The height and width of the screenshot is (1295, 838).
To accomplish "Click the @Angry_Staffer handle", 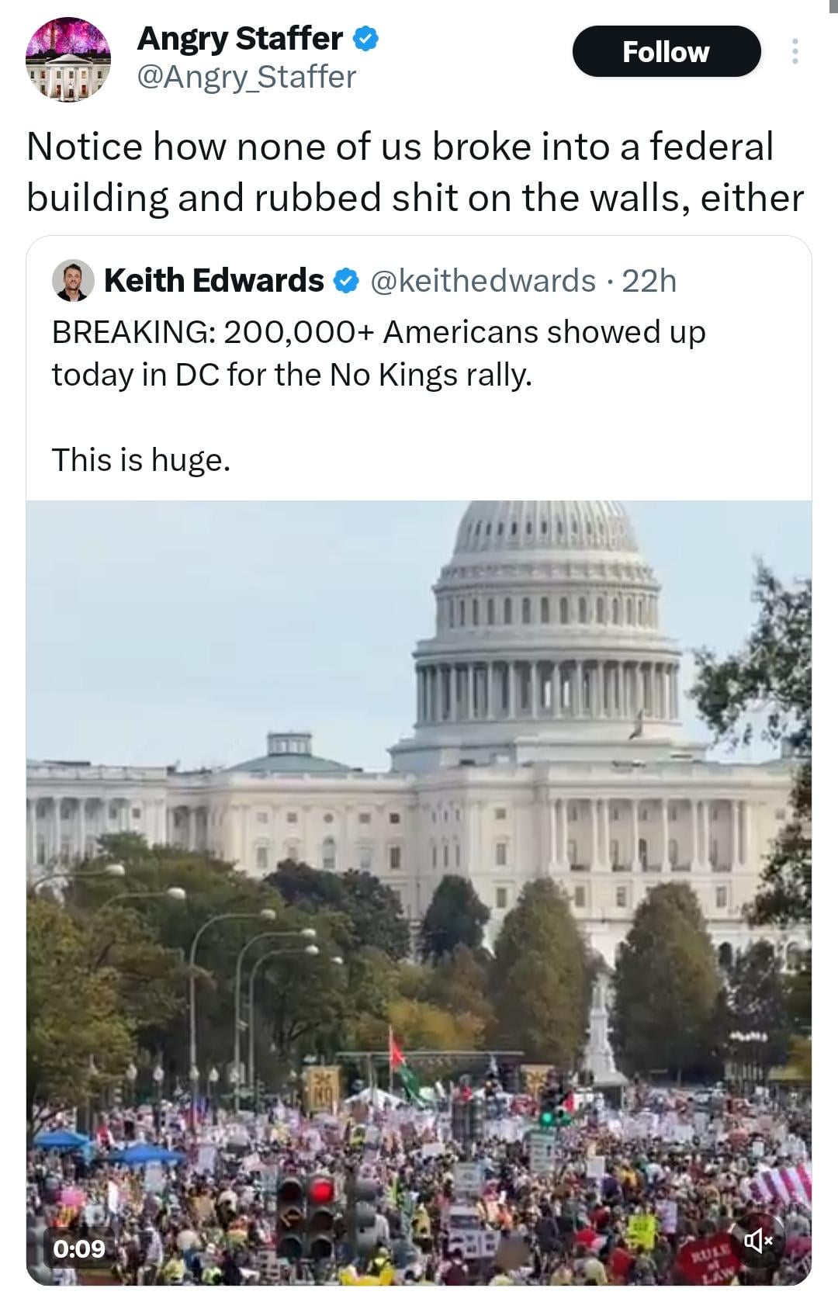I will pyautogui.click(x=246, y=77).
